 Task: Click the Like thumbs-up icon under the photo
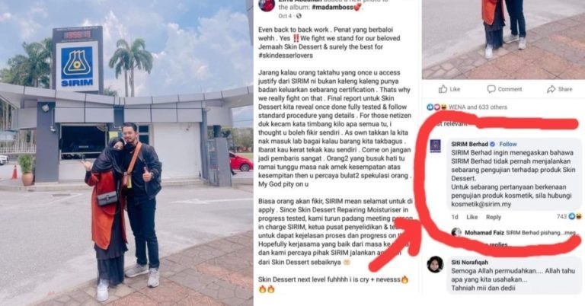tap(443, 89)
